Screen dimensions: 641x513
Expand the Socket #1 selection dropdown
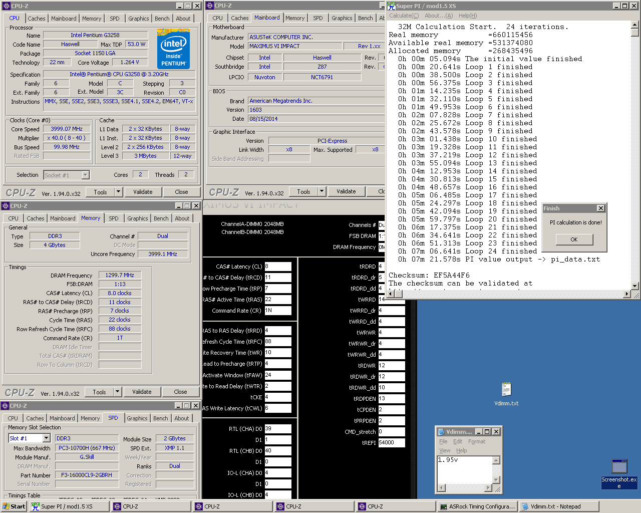point(86,175)
